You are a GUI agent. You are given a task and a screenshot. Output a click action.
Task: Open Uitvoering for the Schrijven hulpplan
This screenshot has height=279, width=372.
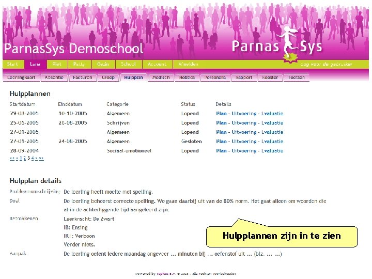[x=244, y=123]
